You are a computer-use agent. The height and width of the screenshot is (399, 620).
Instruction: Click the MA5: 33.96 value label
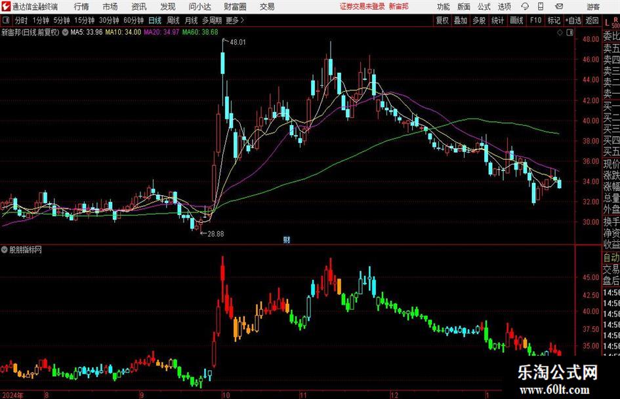(86, 32)
